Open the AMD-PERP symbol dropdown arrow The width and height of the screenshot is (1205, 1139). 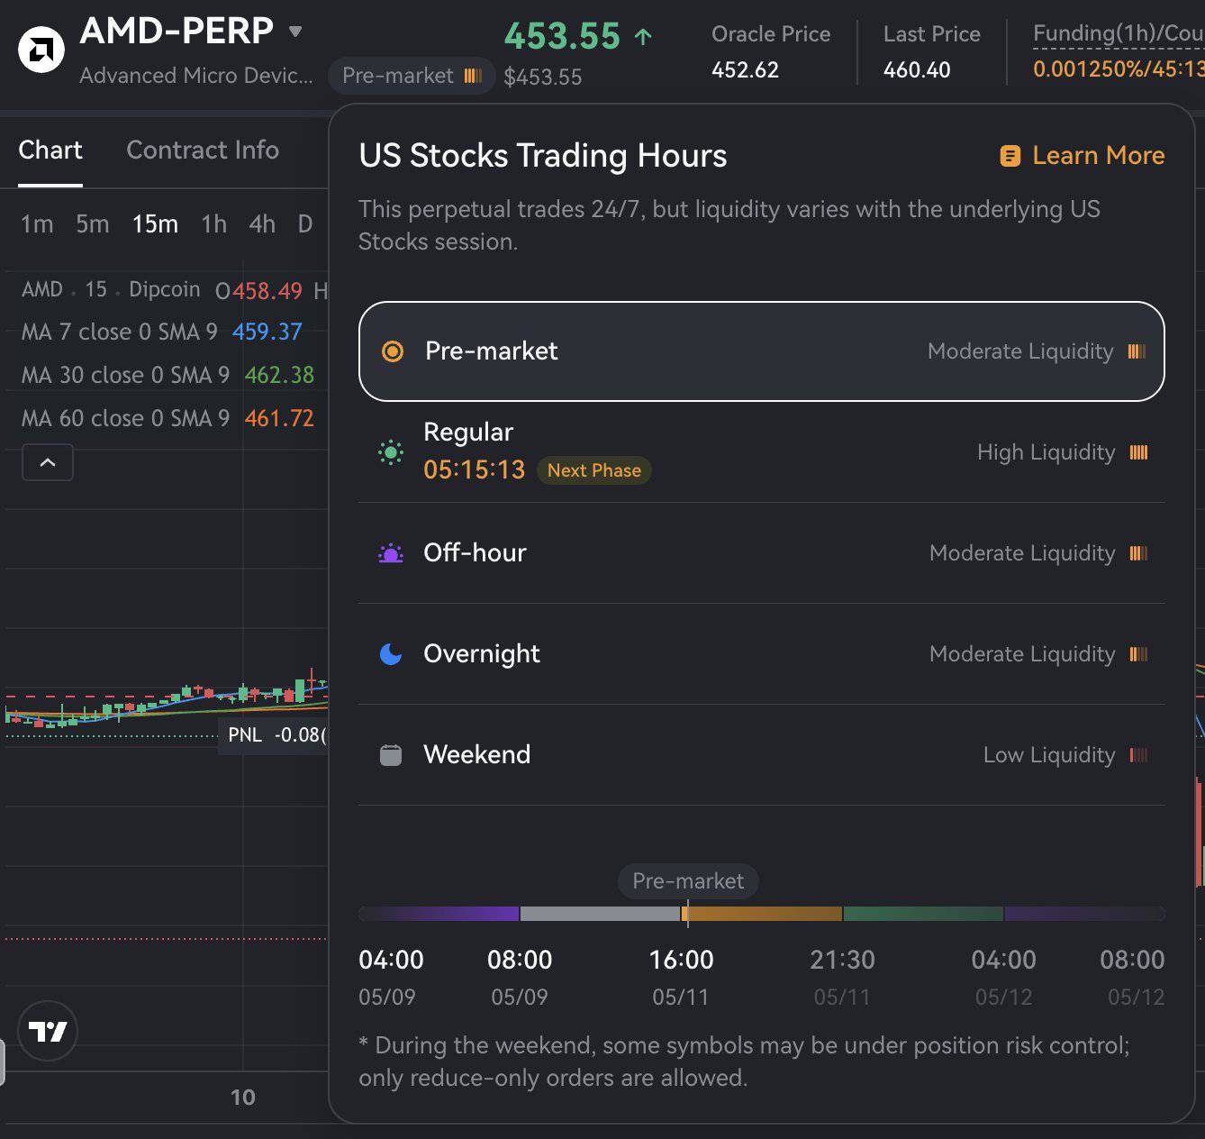coord(294,32)
